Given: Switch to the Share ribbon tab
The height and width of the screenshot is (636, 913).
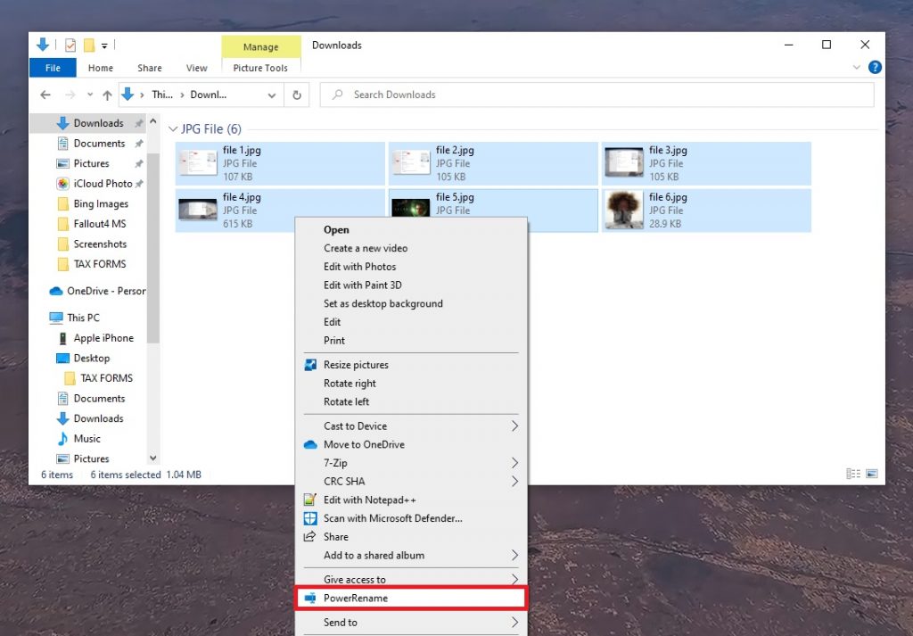Looking at the screenshot, I should coord(150,68).
